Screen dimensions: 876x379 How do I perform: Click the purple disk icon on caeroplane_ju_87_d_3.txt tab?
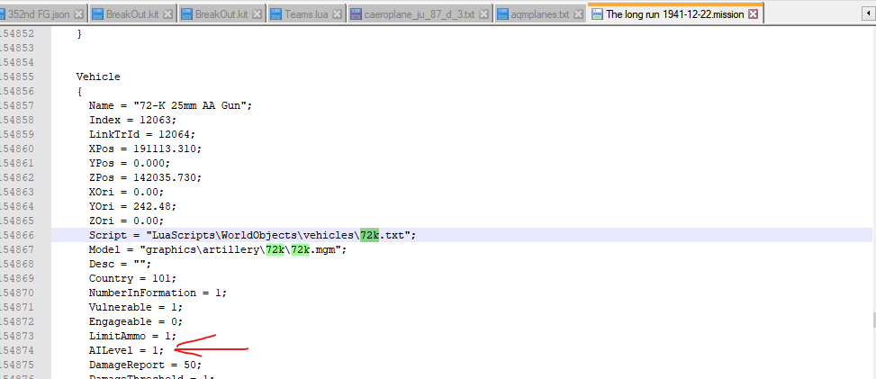pos(356,14)
